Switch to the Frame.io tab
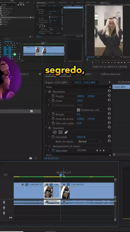Screen dimensions: 130x232 tap(24, 74)
